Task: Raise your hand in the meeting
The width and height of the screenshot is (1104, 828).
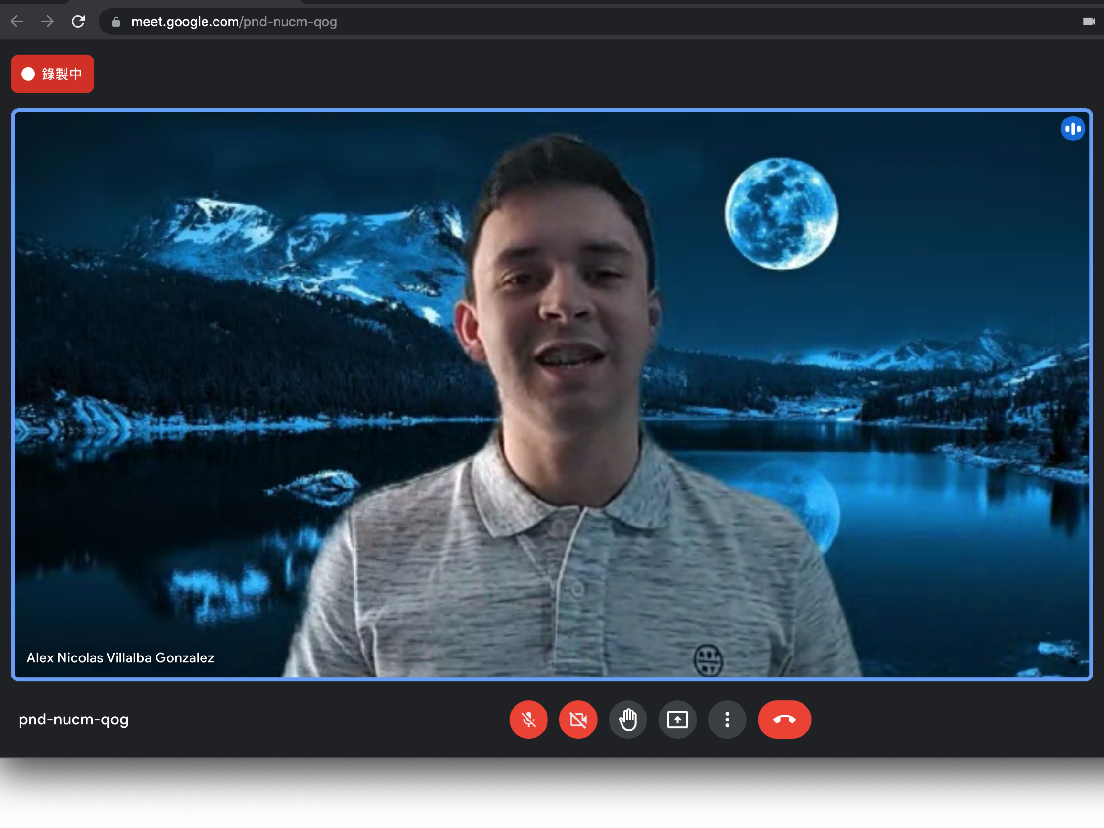Action: pos(627,719)
